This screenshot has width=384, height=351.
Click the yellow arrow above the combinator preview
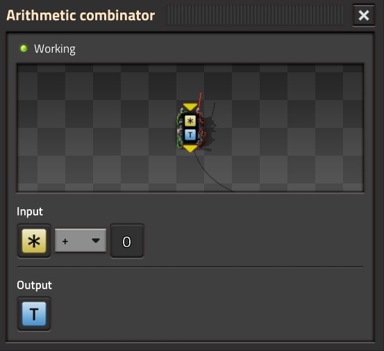tap(190, 106)
